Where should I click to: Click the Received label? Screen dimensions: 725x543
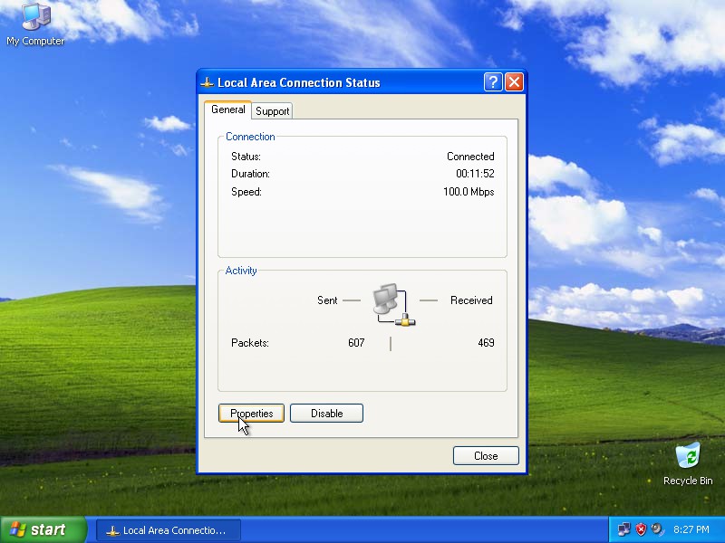[x=471, y=300]
